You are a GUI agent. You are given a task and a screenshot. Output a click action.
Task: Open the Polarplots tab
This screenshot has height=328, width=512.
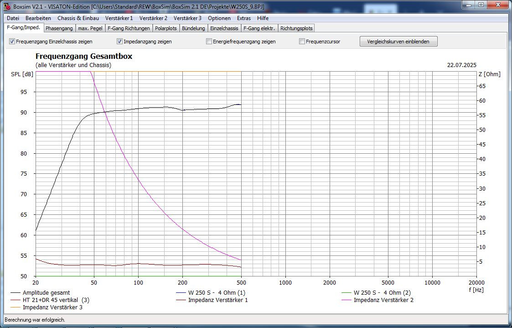click(166, 28)
